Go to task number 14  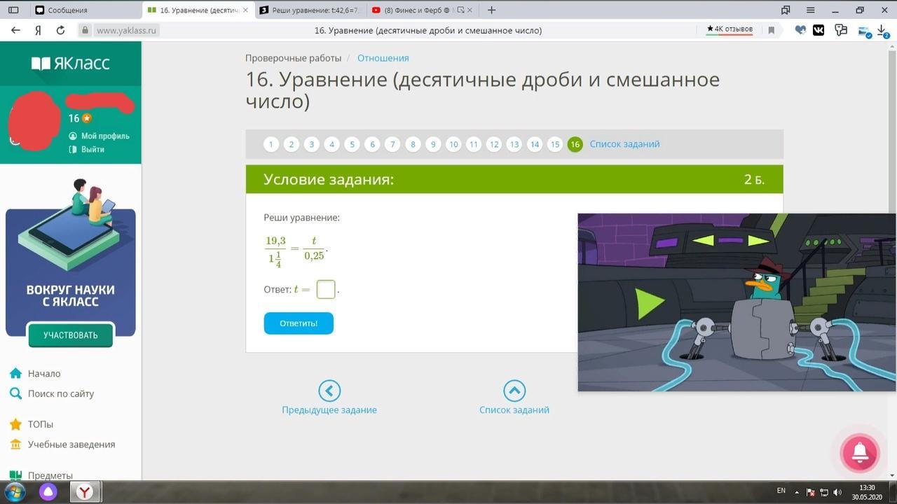[535, 144]
